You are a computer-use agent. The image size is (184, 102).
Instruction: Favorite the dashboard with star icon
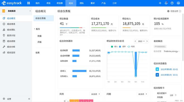coord(180,11)
